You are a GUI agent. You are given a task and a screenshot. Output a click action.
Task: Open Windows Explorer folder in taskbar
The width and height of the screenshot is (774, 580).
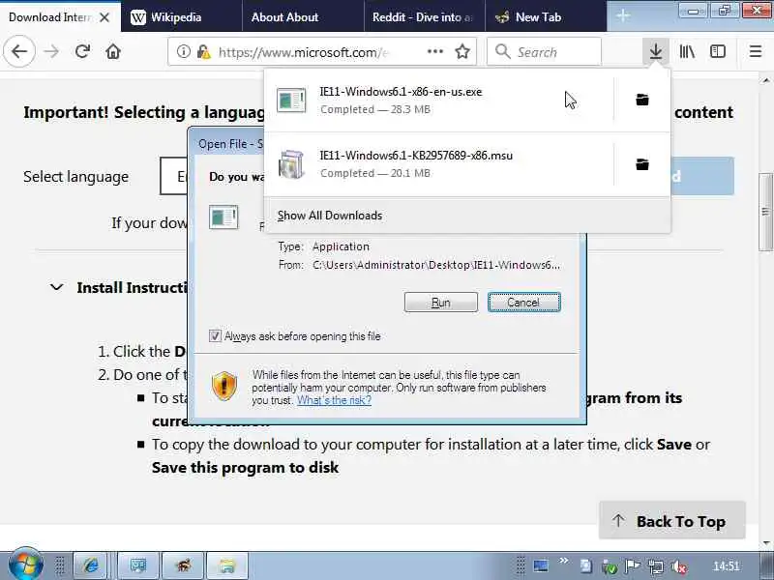click(x=227, y=565)
